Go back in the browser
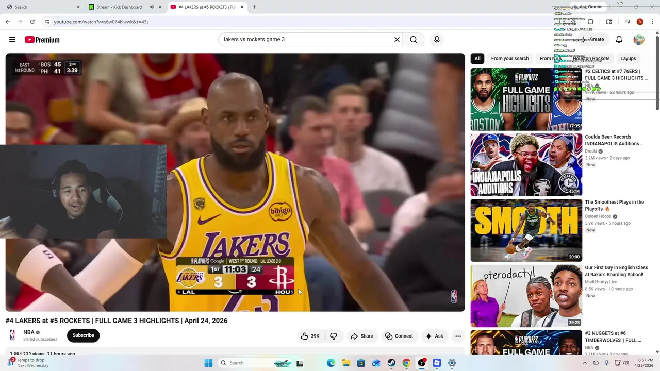The image size is (660, 371). pos(7,22)
